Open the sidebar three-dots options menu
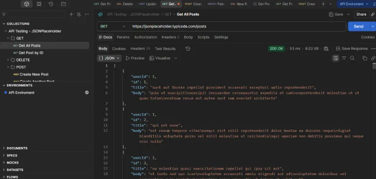This screenshot has height=179, width=376. [x=87, y=14]
